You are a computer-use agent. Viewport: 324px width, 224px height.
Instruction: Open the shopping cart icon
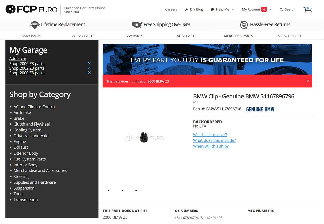(x=308, y=10)
